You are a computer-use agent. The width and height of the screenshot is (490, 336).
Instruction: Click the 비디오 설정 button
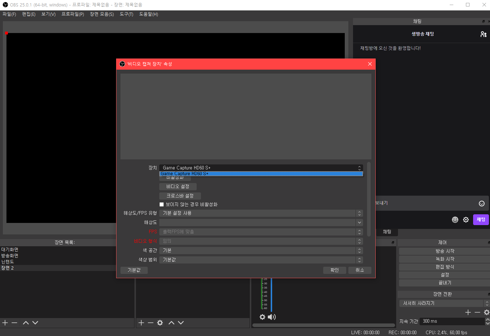point(178,187)
